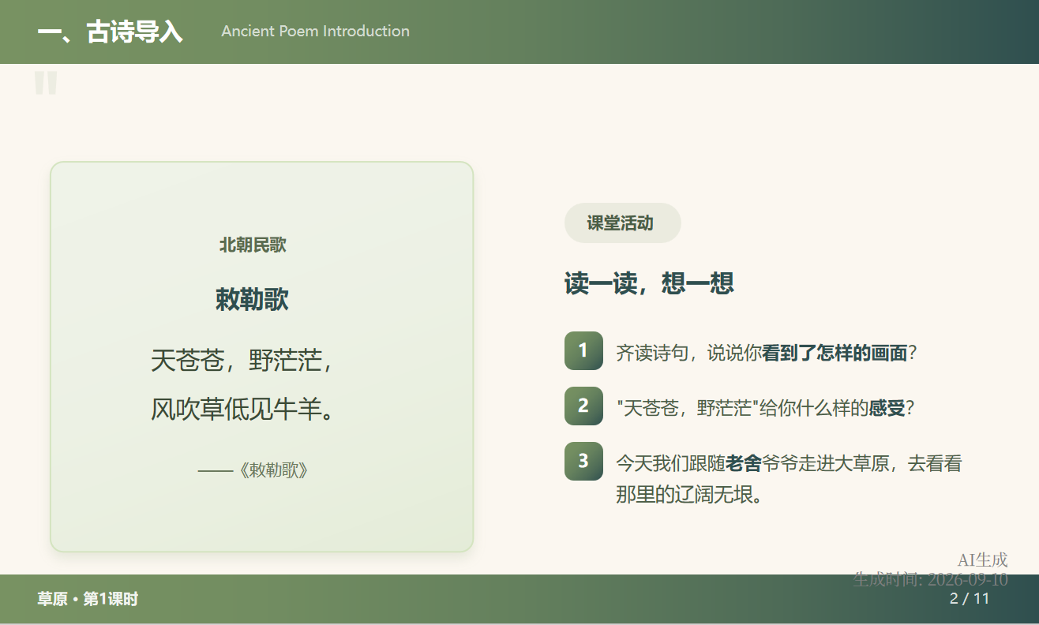Click the heading '读一读，想一想'
The height and width of the screenshot is (625, 1039).
point(649,283)
